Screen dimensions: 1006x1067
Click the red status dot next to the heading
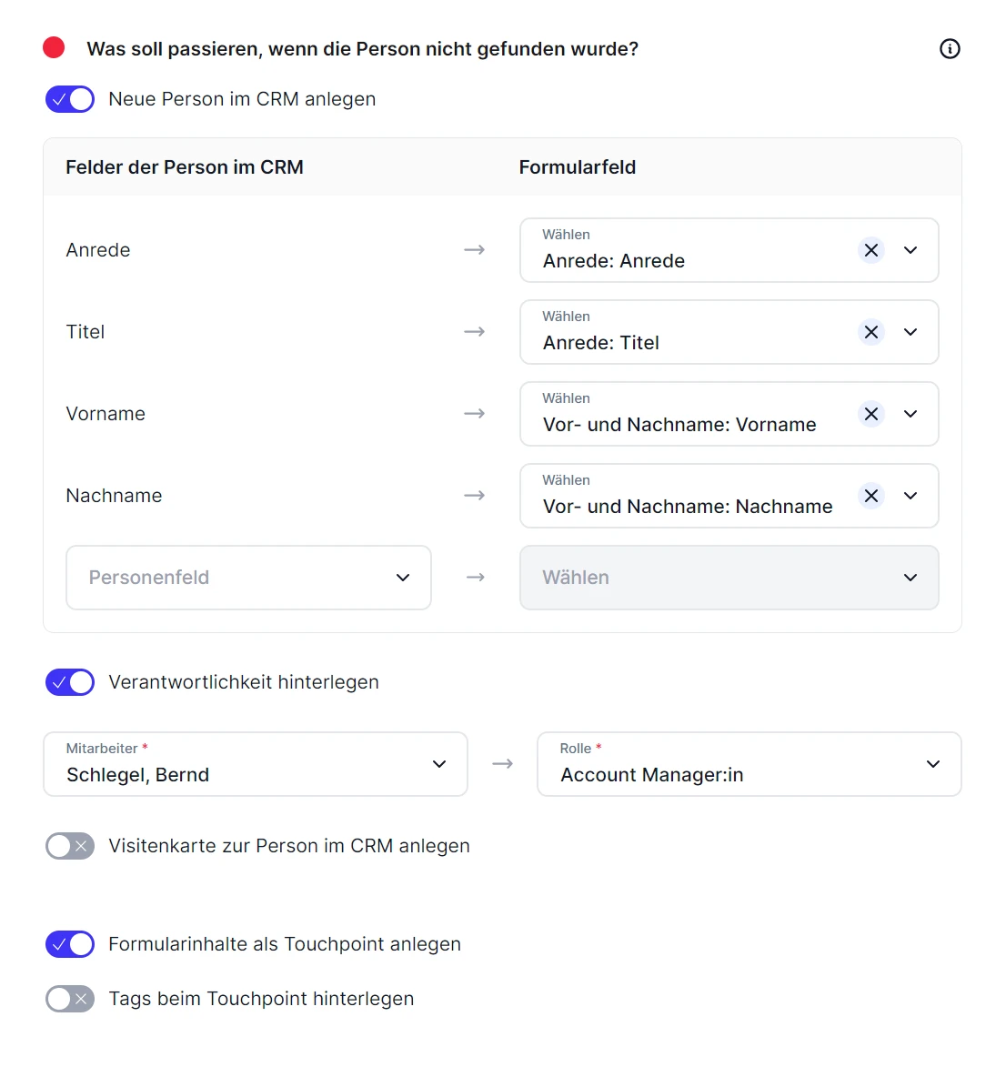point(54,46)
